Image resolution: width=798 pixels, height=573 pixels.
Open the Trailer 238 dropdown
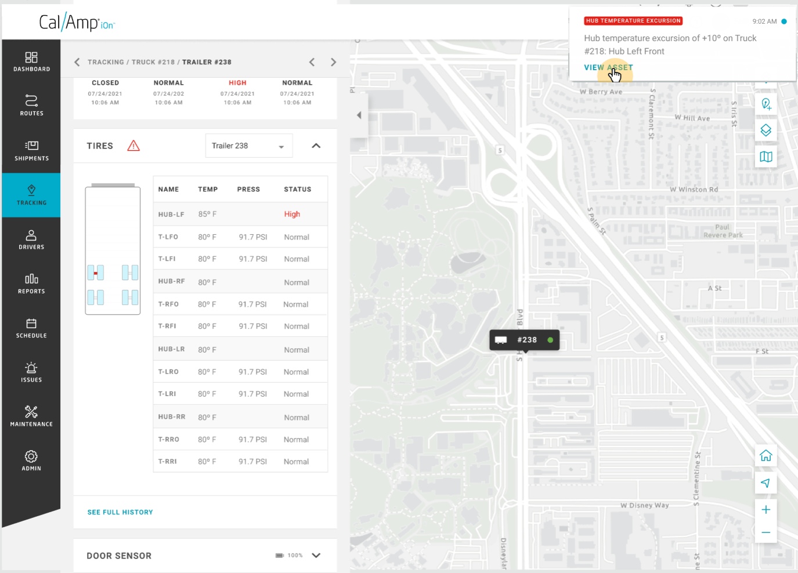(x=249, y=146)
